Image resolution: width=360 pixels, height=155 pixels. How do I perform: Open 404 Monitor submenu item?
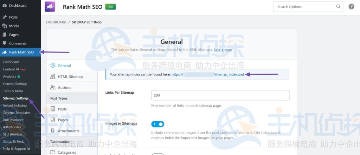12,127
